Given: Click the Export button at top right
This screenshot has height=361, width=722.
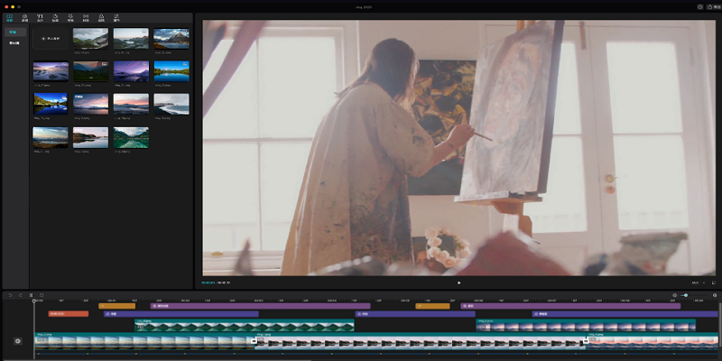Looking at the screenshot, I should 712,6.
